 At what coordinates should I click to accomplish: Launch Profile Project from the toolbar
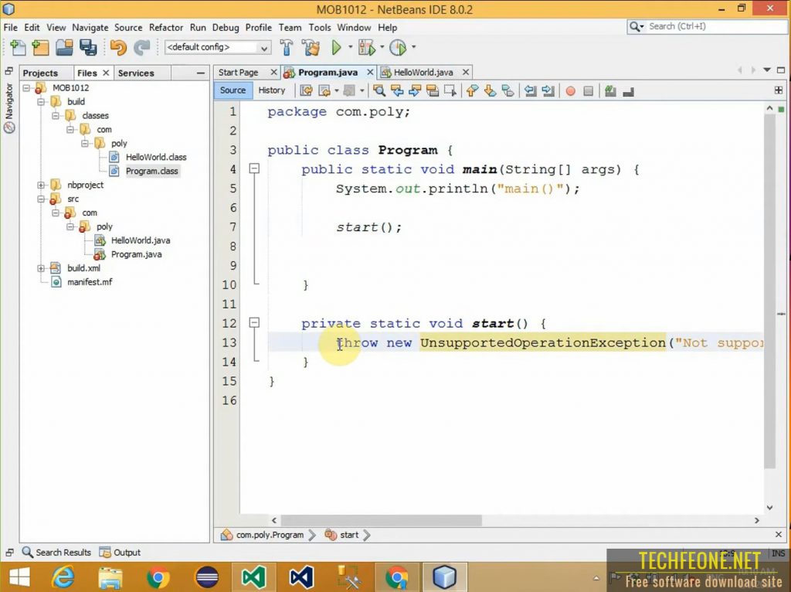(x=398, y=47)
